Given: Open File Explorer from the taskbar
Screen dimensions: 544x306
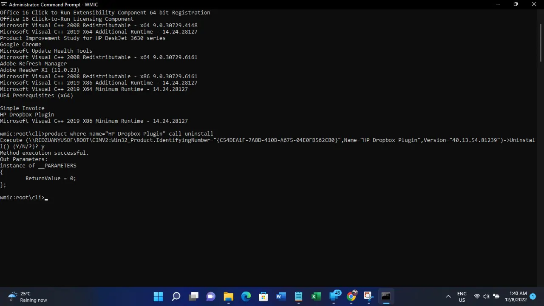Looking at the screenshot, I should [x=229, y=296].
